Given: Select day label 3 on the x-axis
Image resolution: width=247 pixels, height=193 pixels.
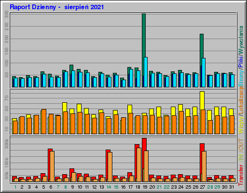Looking at the screenshot, I should [x=29, y=187].
